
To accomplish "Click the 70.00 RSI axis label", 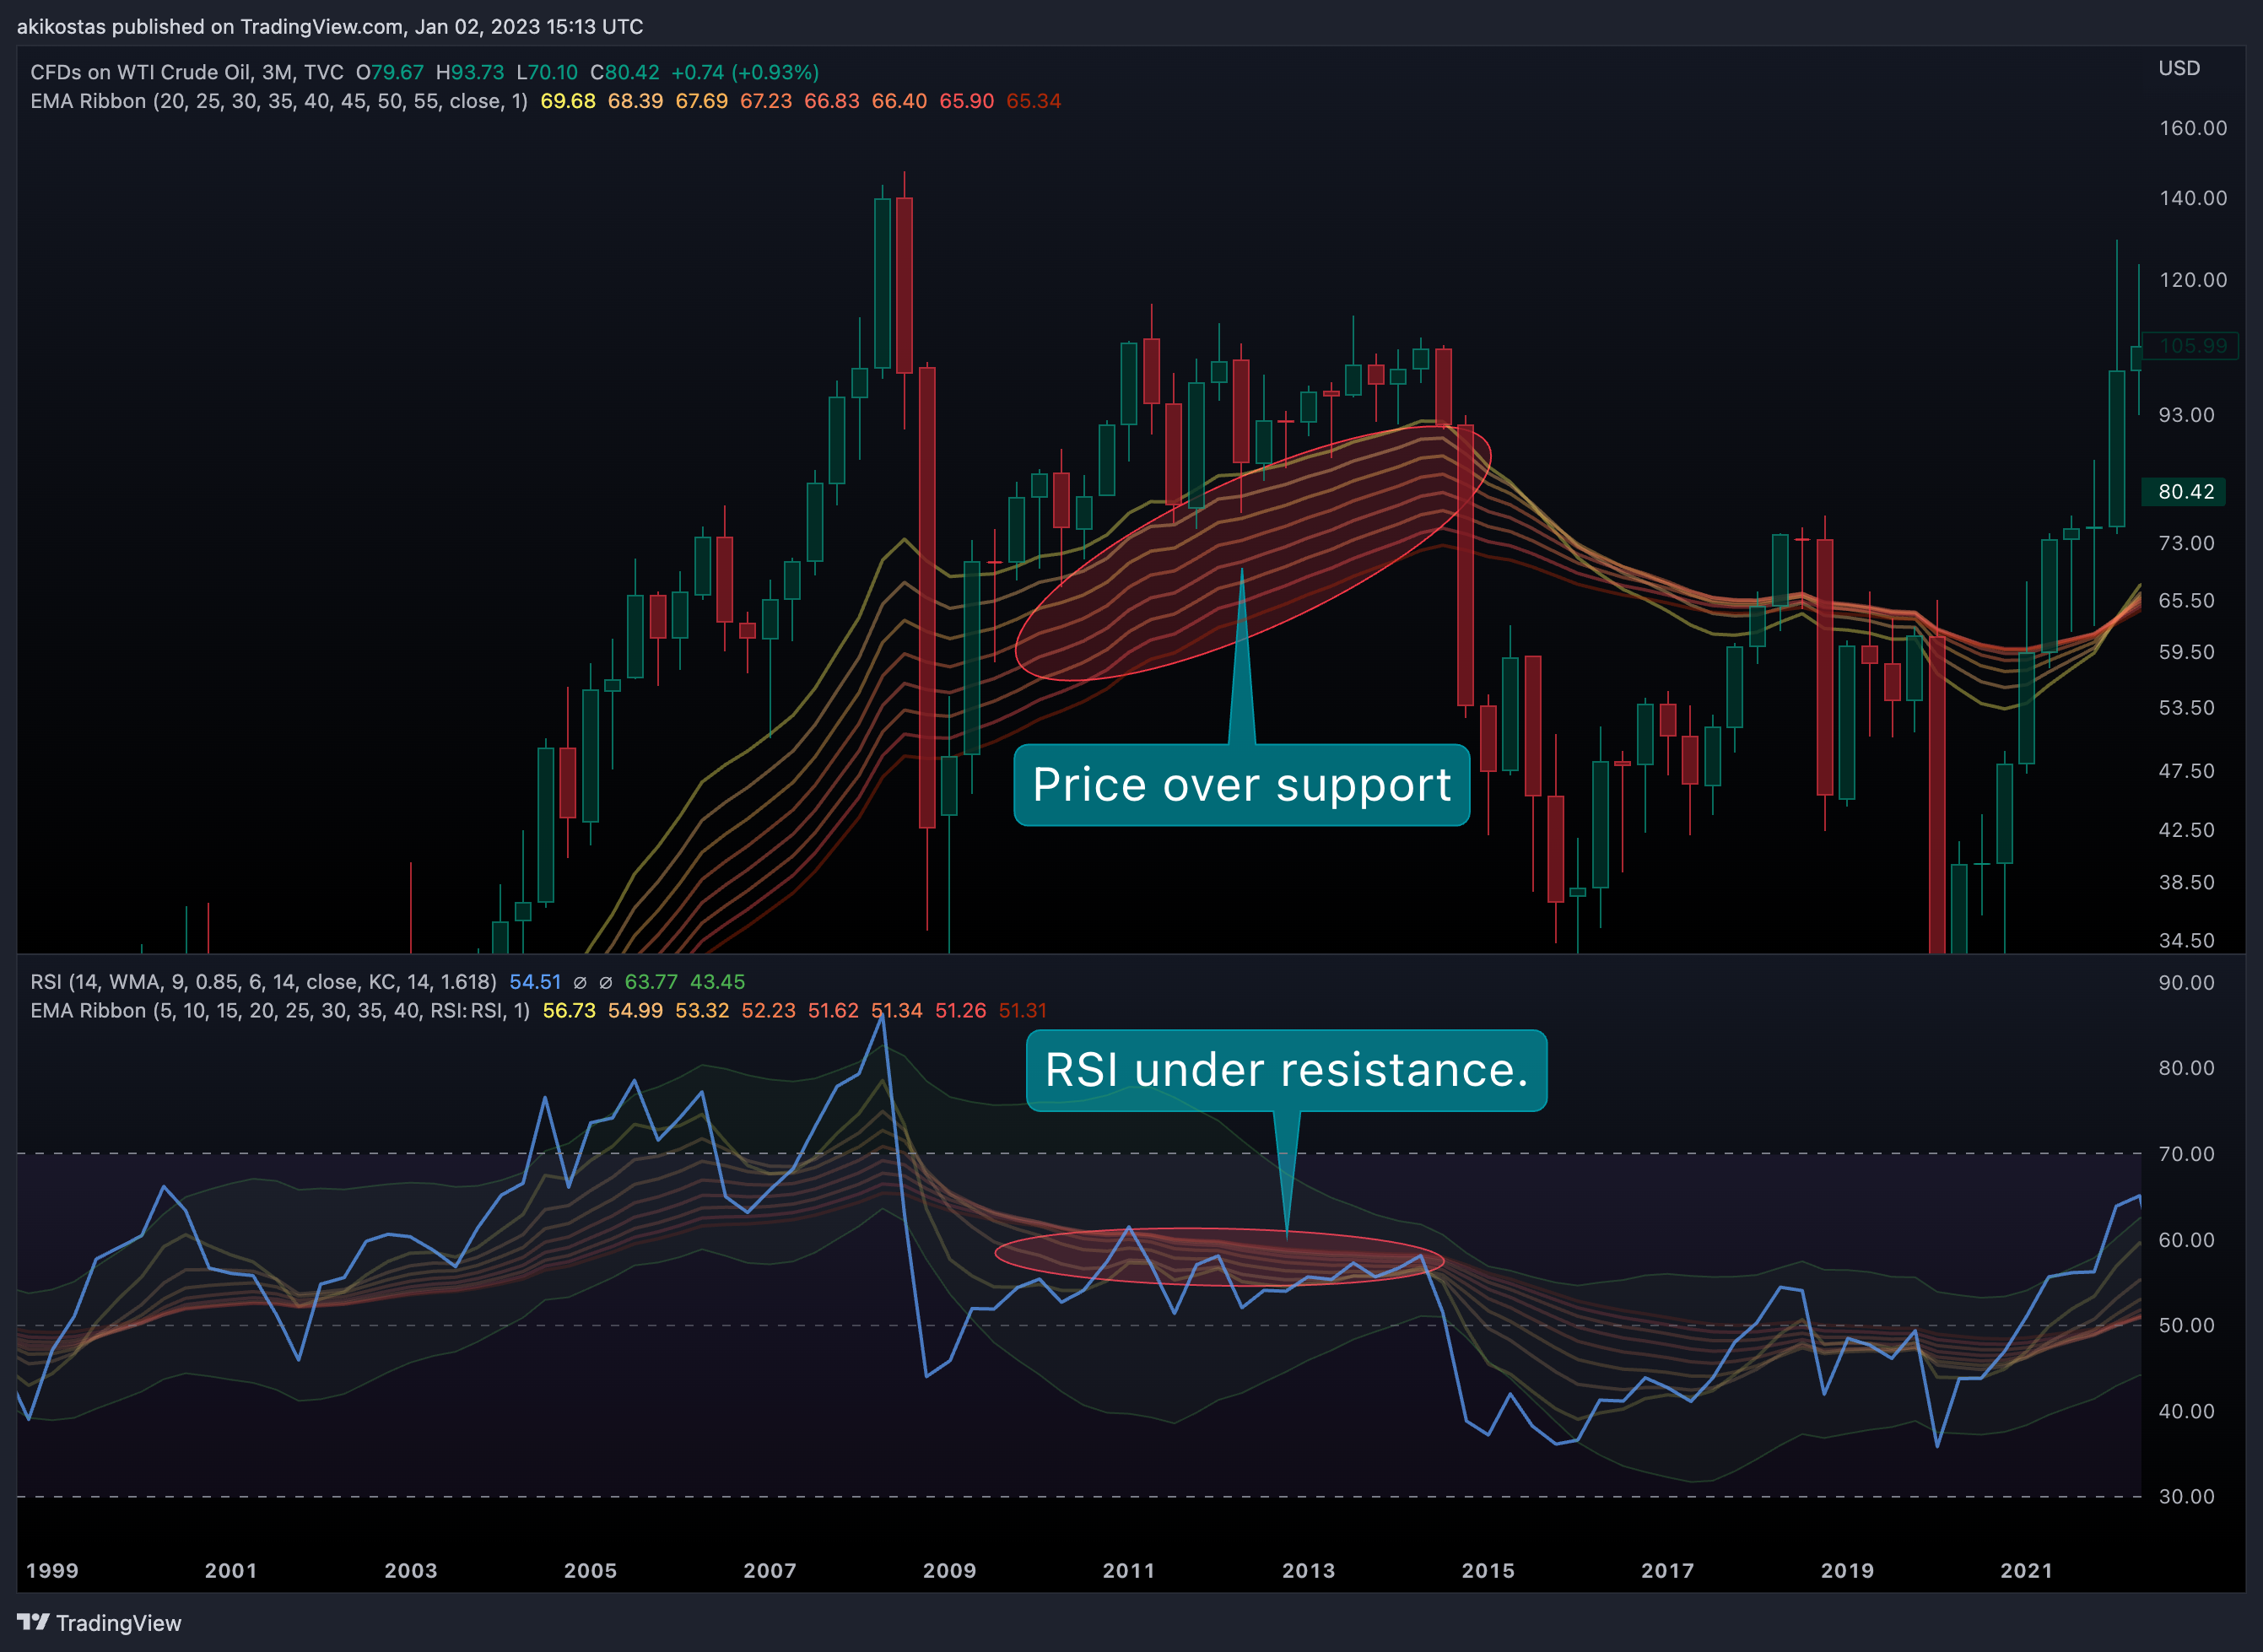I will pyautogui.click(x=2186, y=1154).
